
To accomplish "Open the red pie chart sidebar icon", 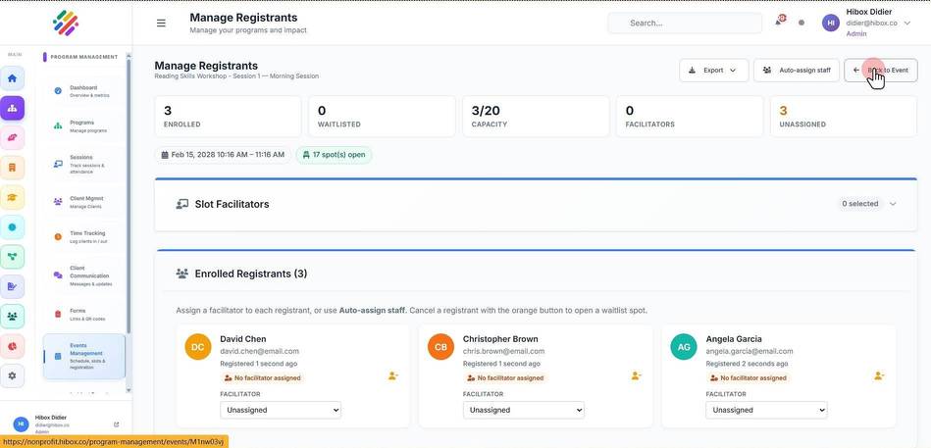I will tap(12, 346).
